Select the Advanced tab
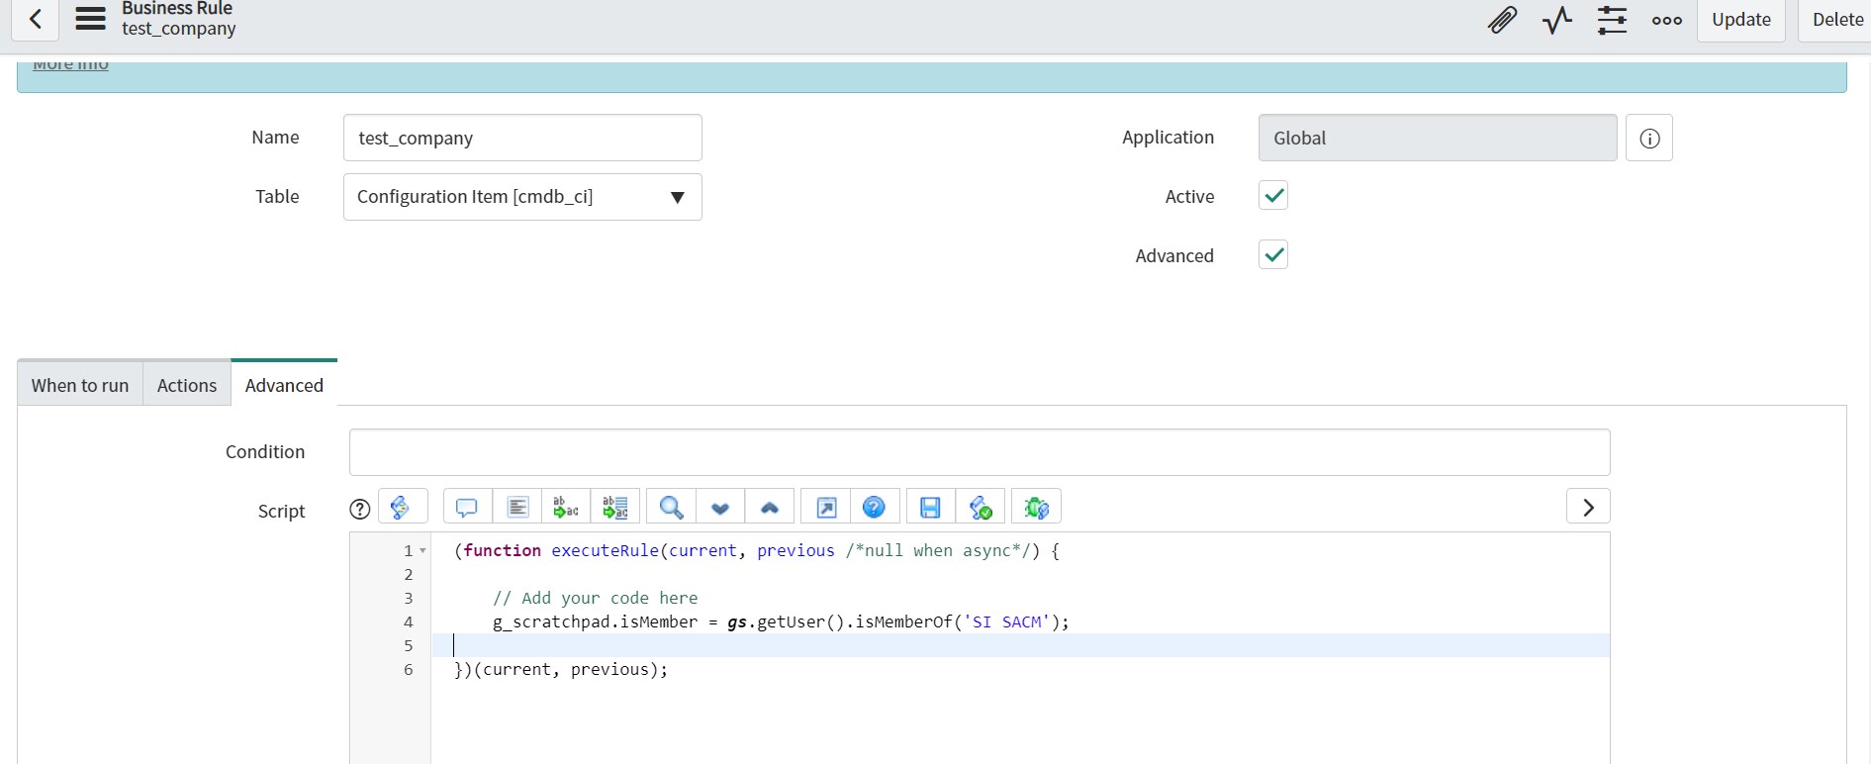This screenshot has width=1871, height=764. 284,385
